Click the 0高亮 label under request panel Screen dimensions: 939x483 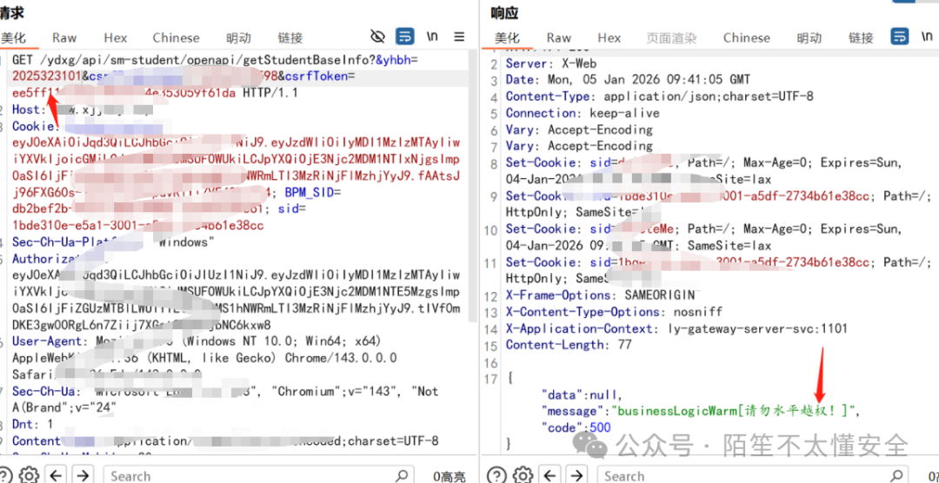[449, 476]
